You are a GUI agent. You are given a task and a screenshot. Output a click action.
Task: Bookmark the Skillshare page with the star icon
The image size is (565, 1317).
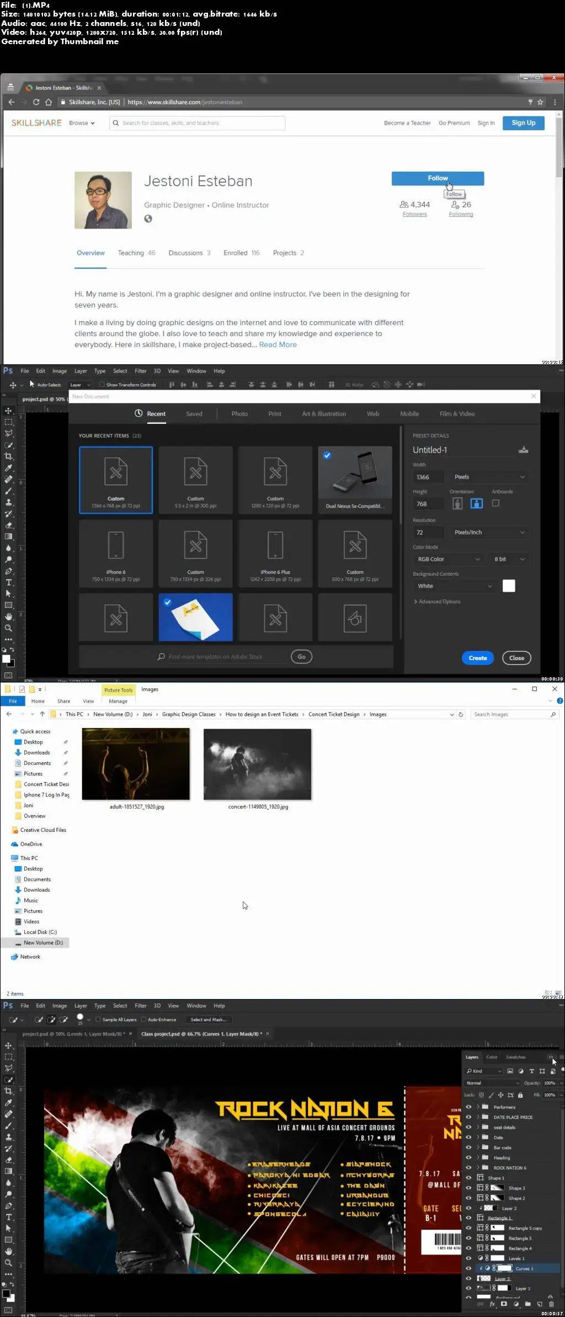tap(540, 102)
